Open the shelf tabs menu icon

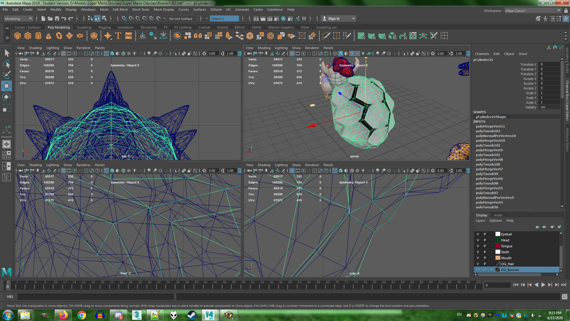pos(7,28)
